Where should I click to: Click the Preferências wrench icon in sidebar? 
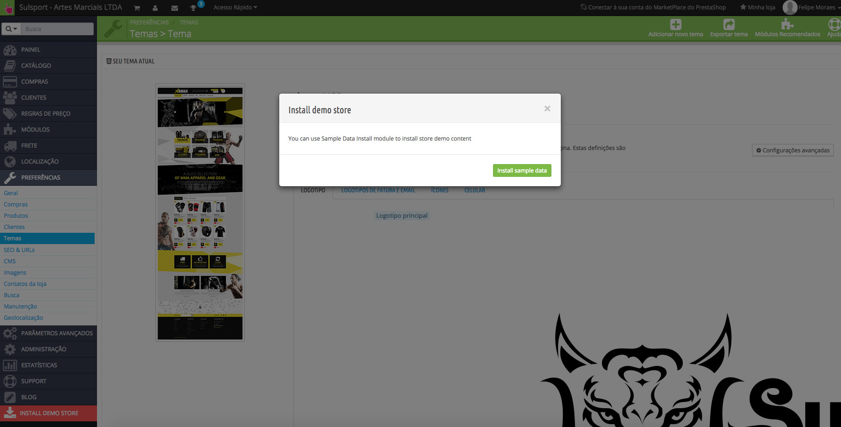10,177
